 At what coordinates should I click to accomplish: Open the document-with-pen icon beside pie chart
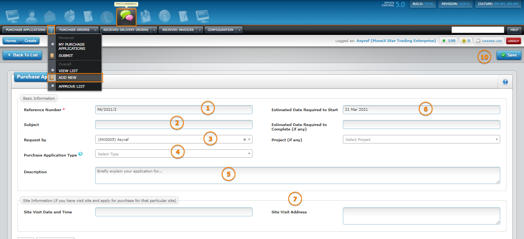pos(88,16)
